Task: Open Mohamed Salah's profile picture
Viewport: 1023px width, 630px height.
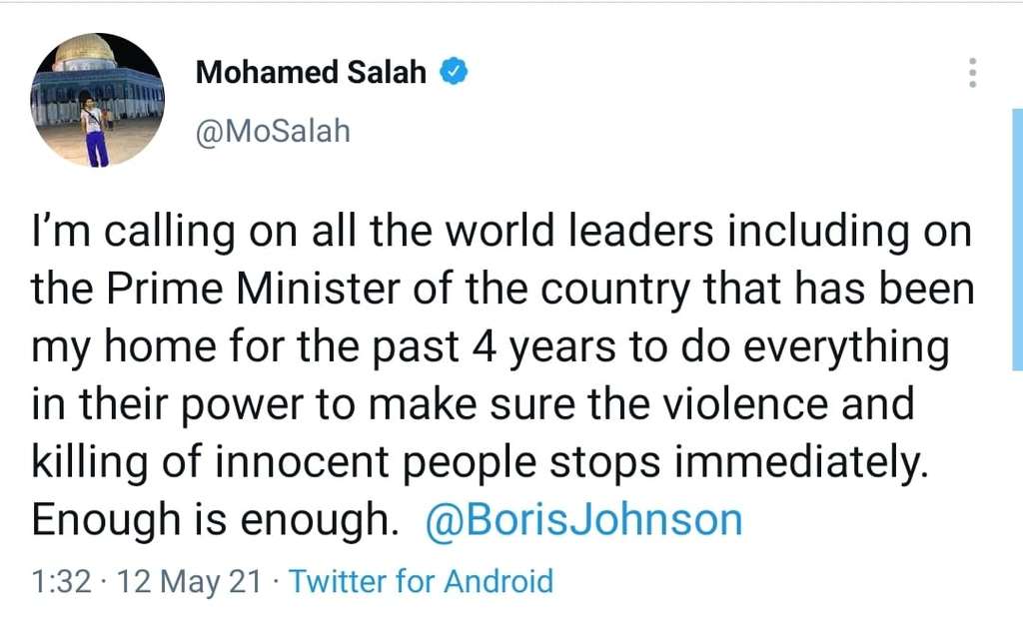Action: (97, 100)
